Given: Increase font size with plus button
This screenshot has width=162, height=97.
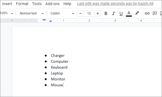Looking at the screenshot, I should click(x=97, y=13).
